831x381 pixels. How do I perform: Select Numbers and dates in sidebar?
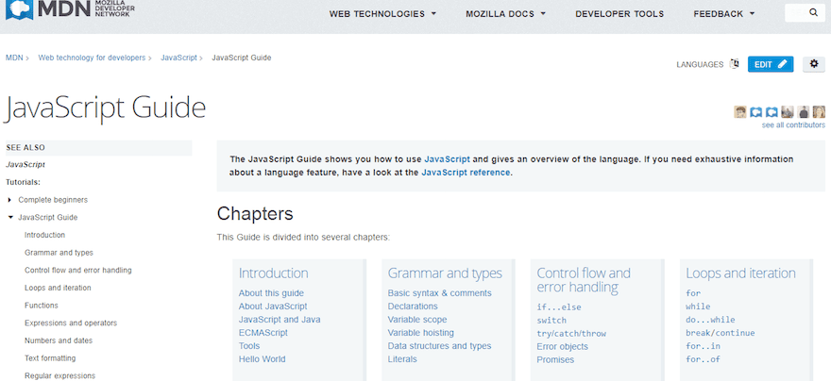tap(59, 340)
